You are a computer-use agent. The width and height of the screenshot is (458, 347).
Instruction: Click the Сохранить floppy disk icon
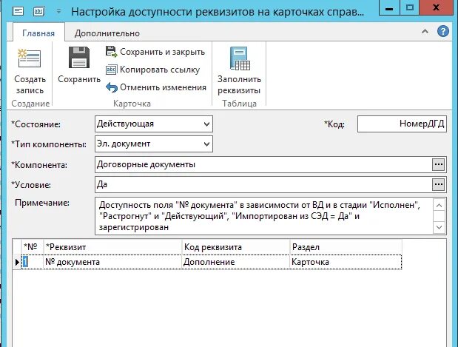coord(79,57)
